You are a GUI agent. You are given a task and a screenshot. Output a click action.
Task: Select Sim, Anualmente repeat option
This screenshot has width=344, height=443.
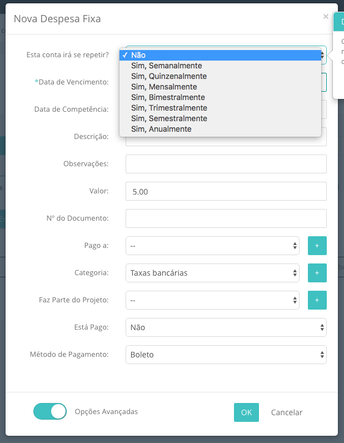[x=220, y=129]
